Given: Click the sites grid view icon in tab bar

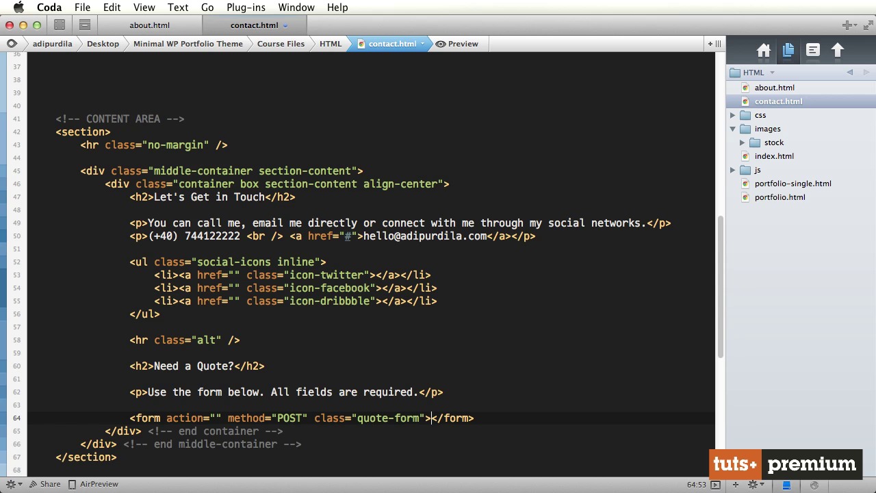Looking at the screenshot, I should click(60, 25).
